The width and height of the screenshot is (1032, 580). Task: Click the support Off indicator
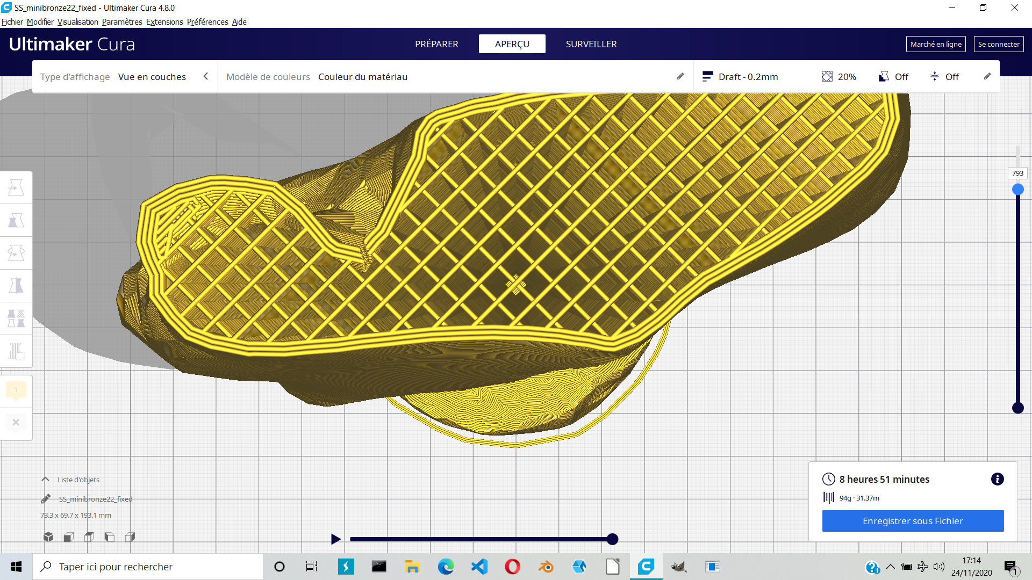click(x=893, y=76)
